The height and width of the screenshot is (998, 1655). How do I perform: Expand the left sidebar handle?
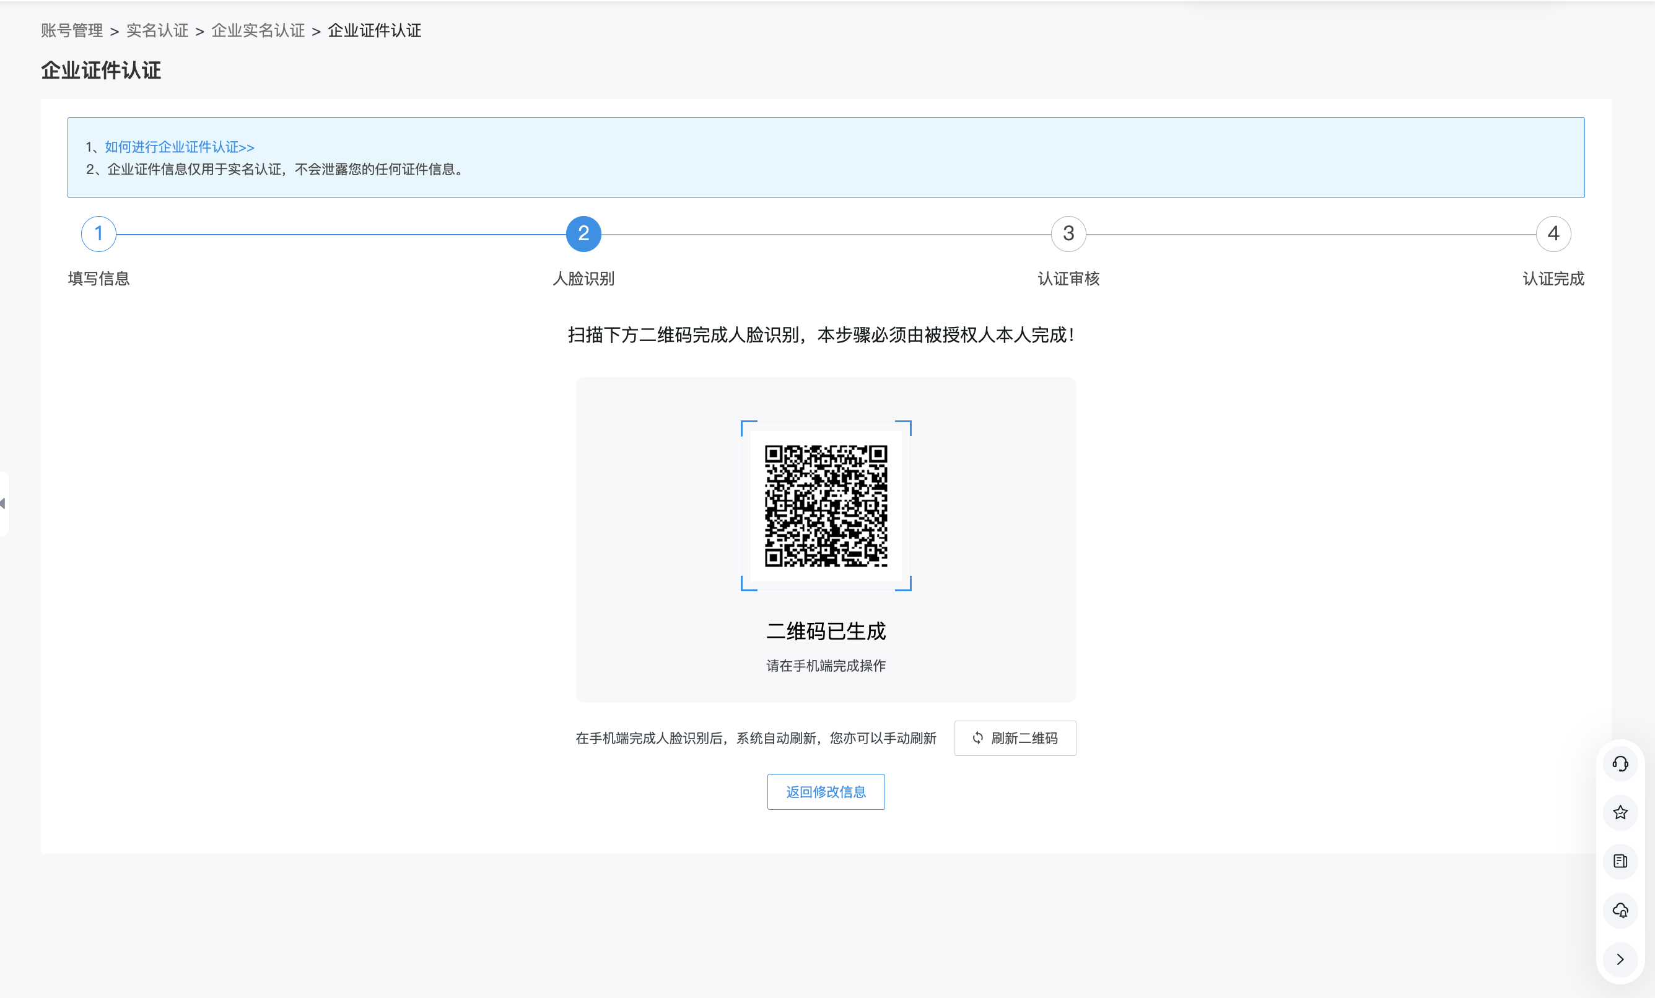click(3, 503)
